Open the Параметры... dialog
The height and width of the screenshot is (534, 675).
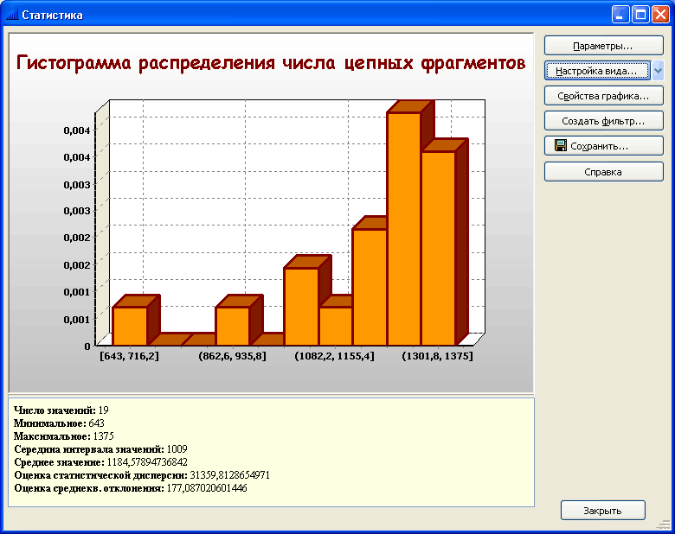click(x=603, y=46)
